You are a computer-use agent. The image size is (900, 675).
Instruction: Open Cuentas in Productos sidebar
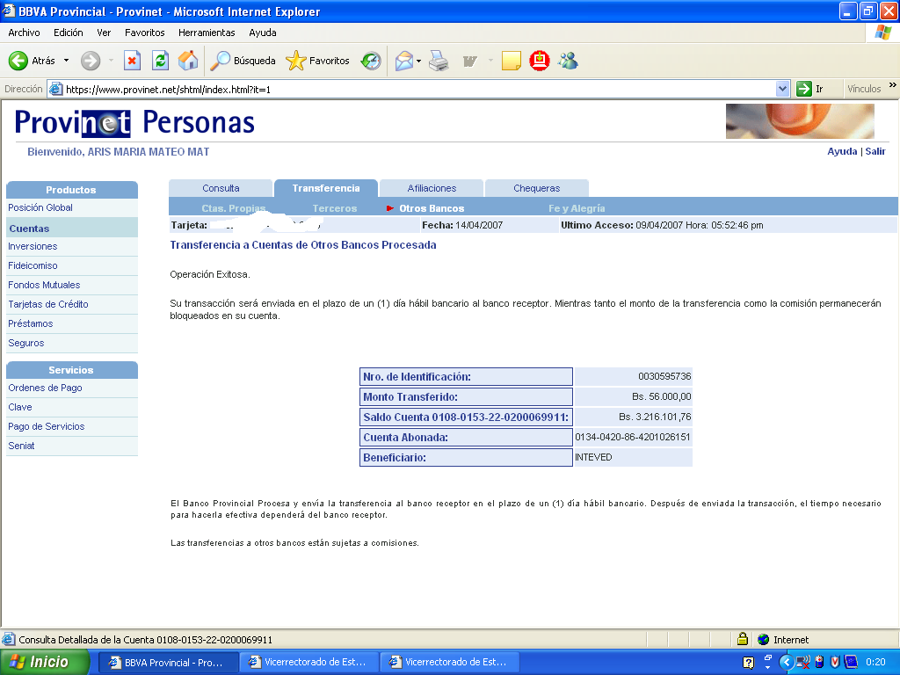[29, 229]
